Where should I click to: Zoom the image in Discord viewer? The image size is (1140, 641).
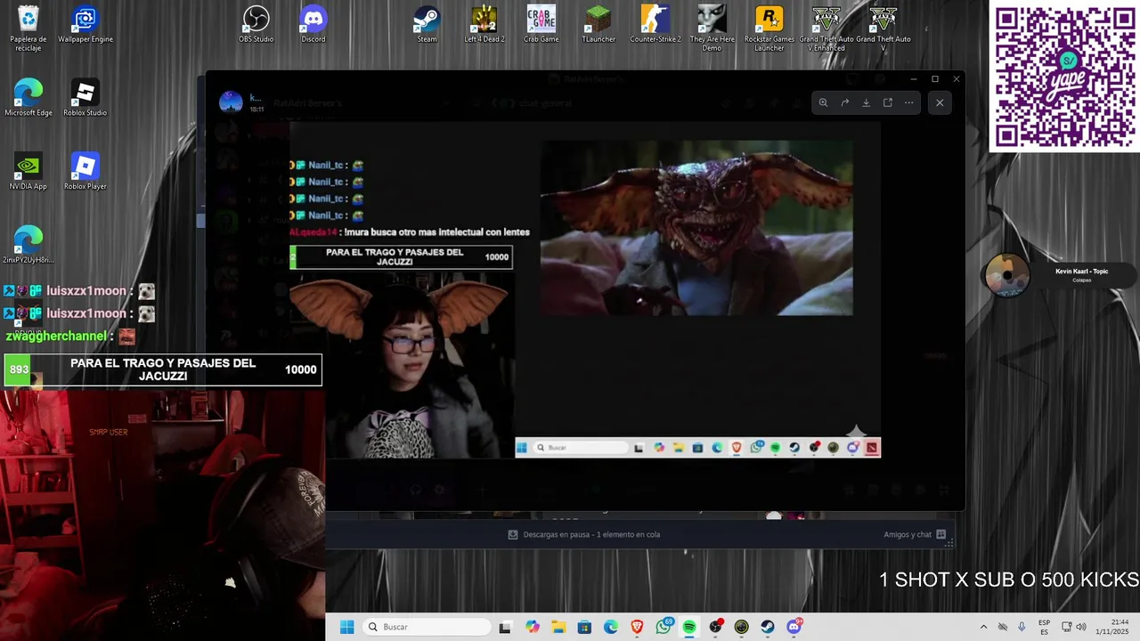tap(823, 102)
